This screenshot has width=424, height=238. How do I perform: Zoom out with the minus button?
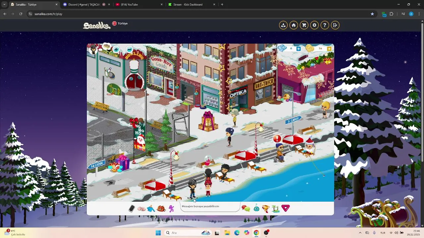(129, 50)
